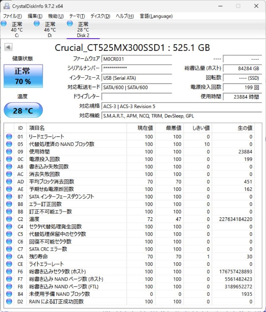Open the ディスク(D) menu
Viewport: 266px width, 312px height.
pos(100,16)
